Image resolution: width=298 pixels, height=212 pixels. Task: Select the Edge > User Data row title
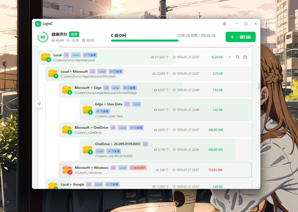pyautogui.click(x=109, y=104)
